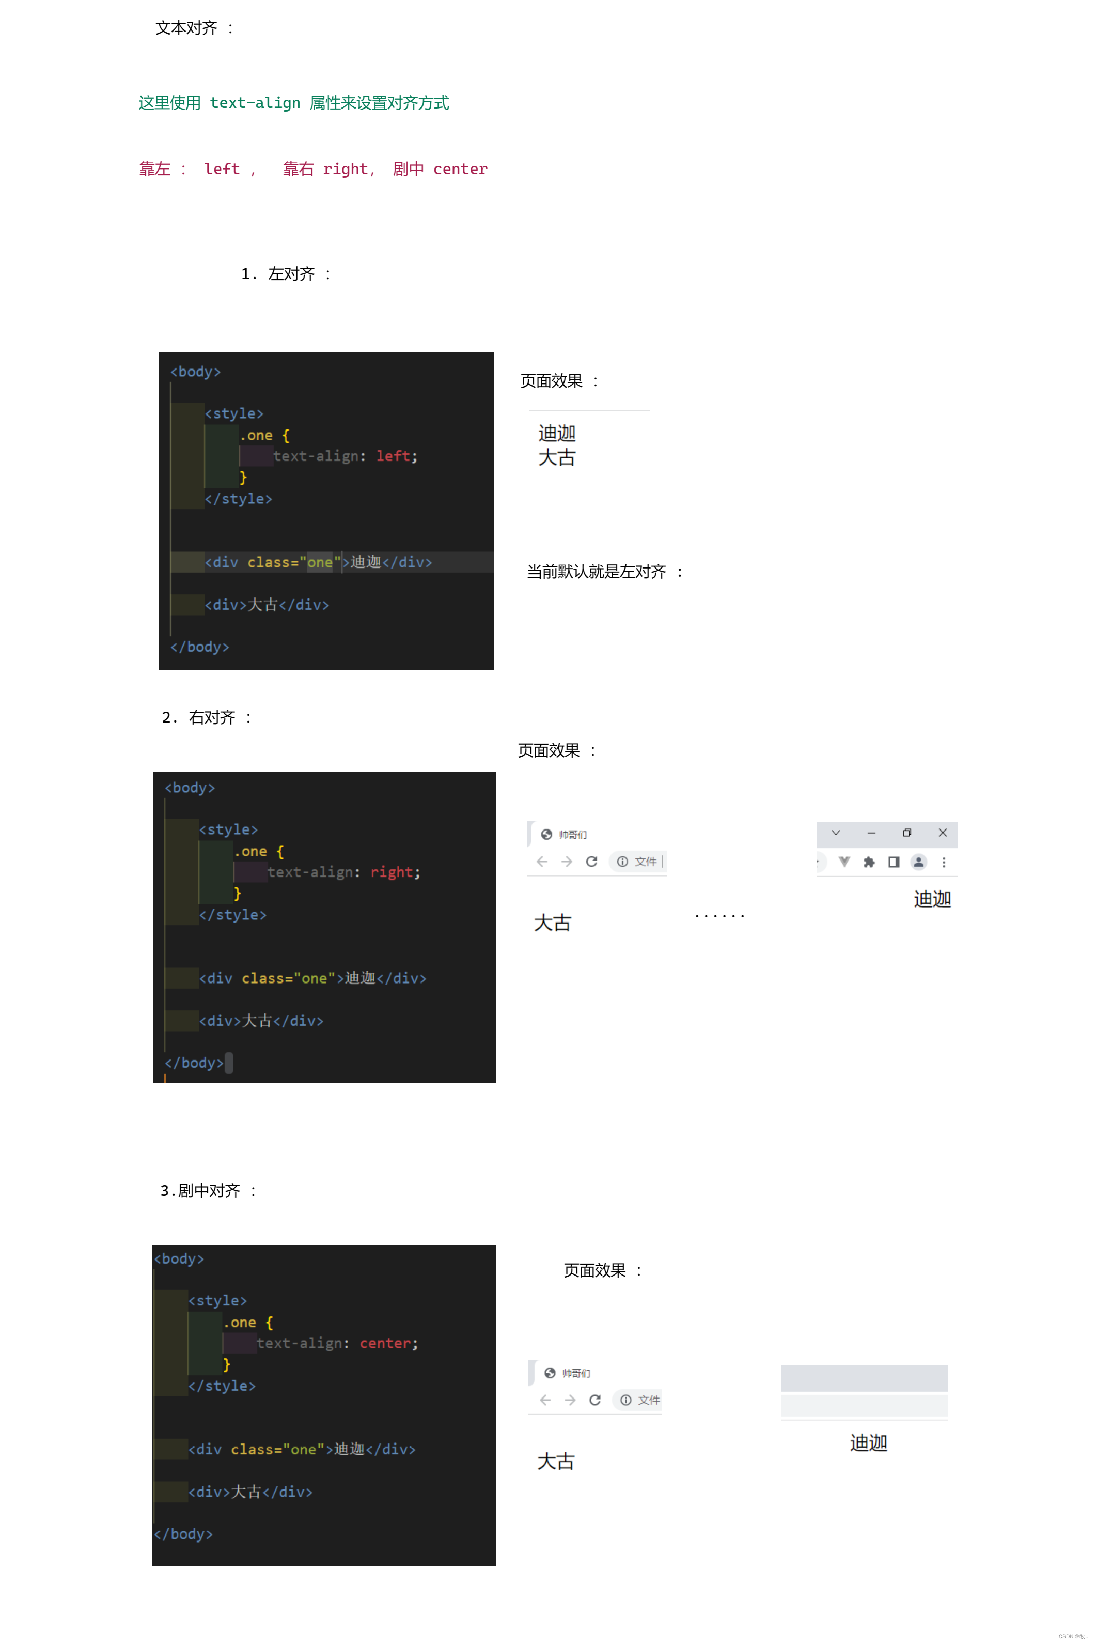Select the 帅哥们 tab in right-align browser screenshot
The image size is (1096, 1644).
[x=572, y=834]
